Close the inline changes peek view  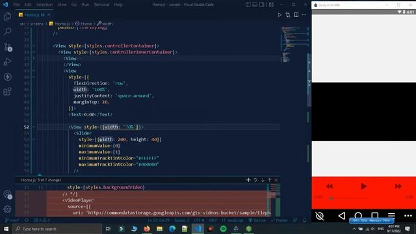click(x=276, y=180)
